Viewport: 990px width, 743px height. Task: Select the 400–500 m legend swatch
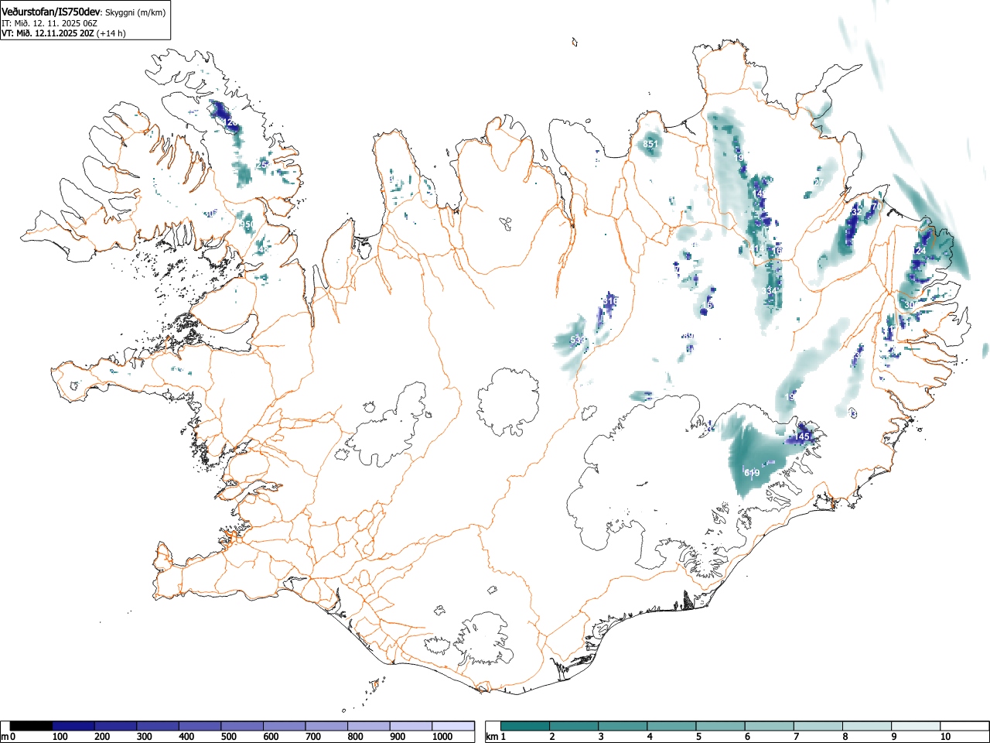pos(200,726)
